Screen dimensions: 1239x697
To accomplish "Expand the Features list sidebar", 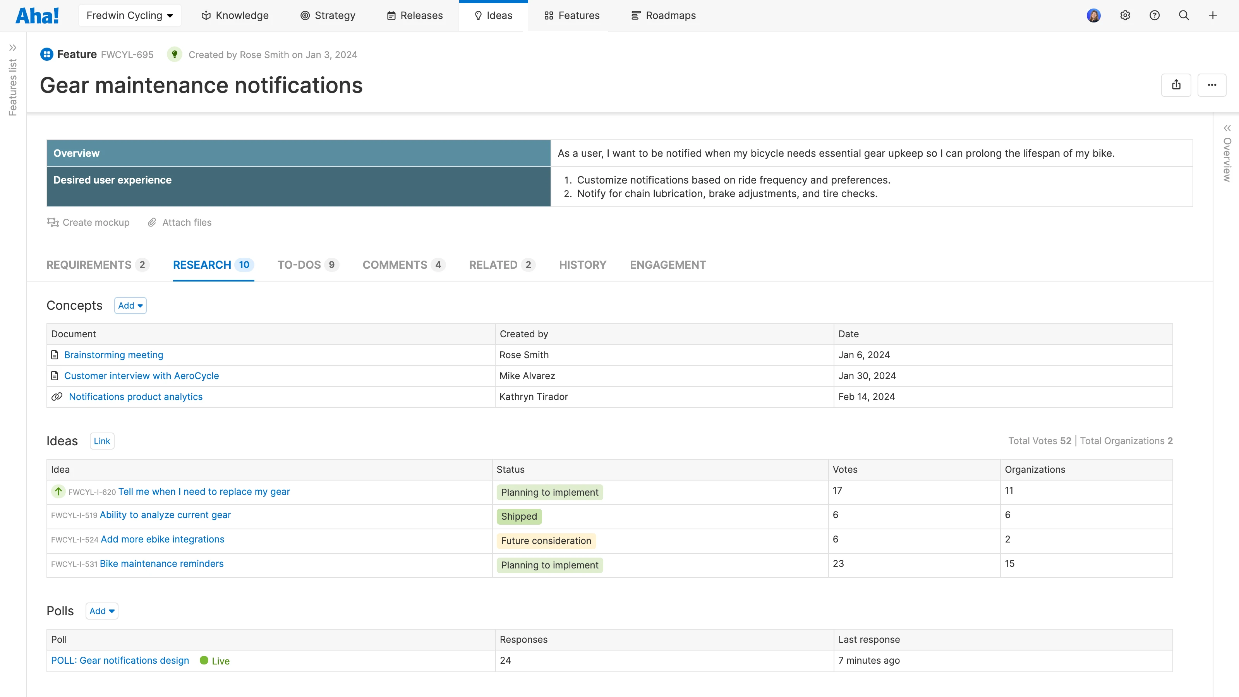I will [x=13, y=48].
